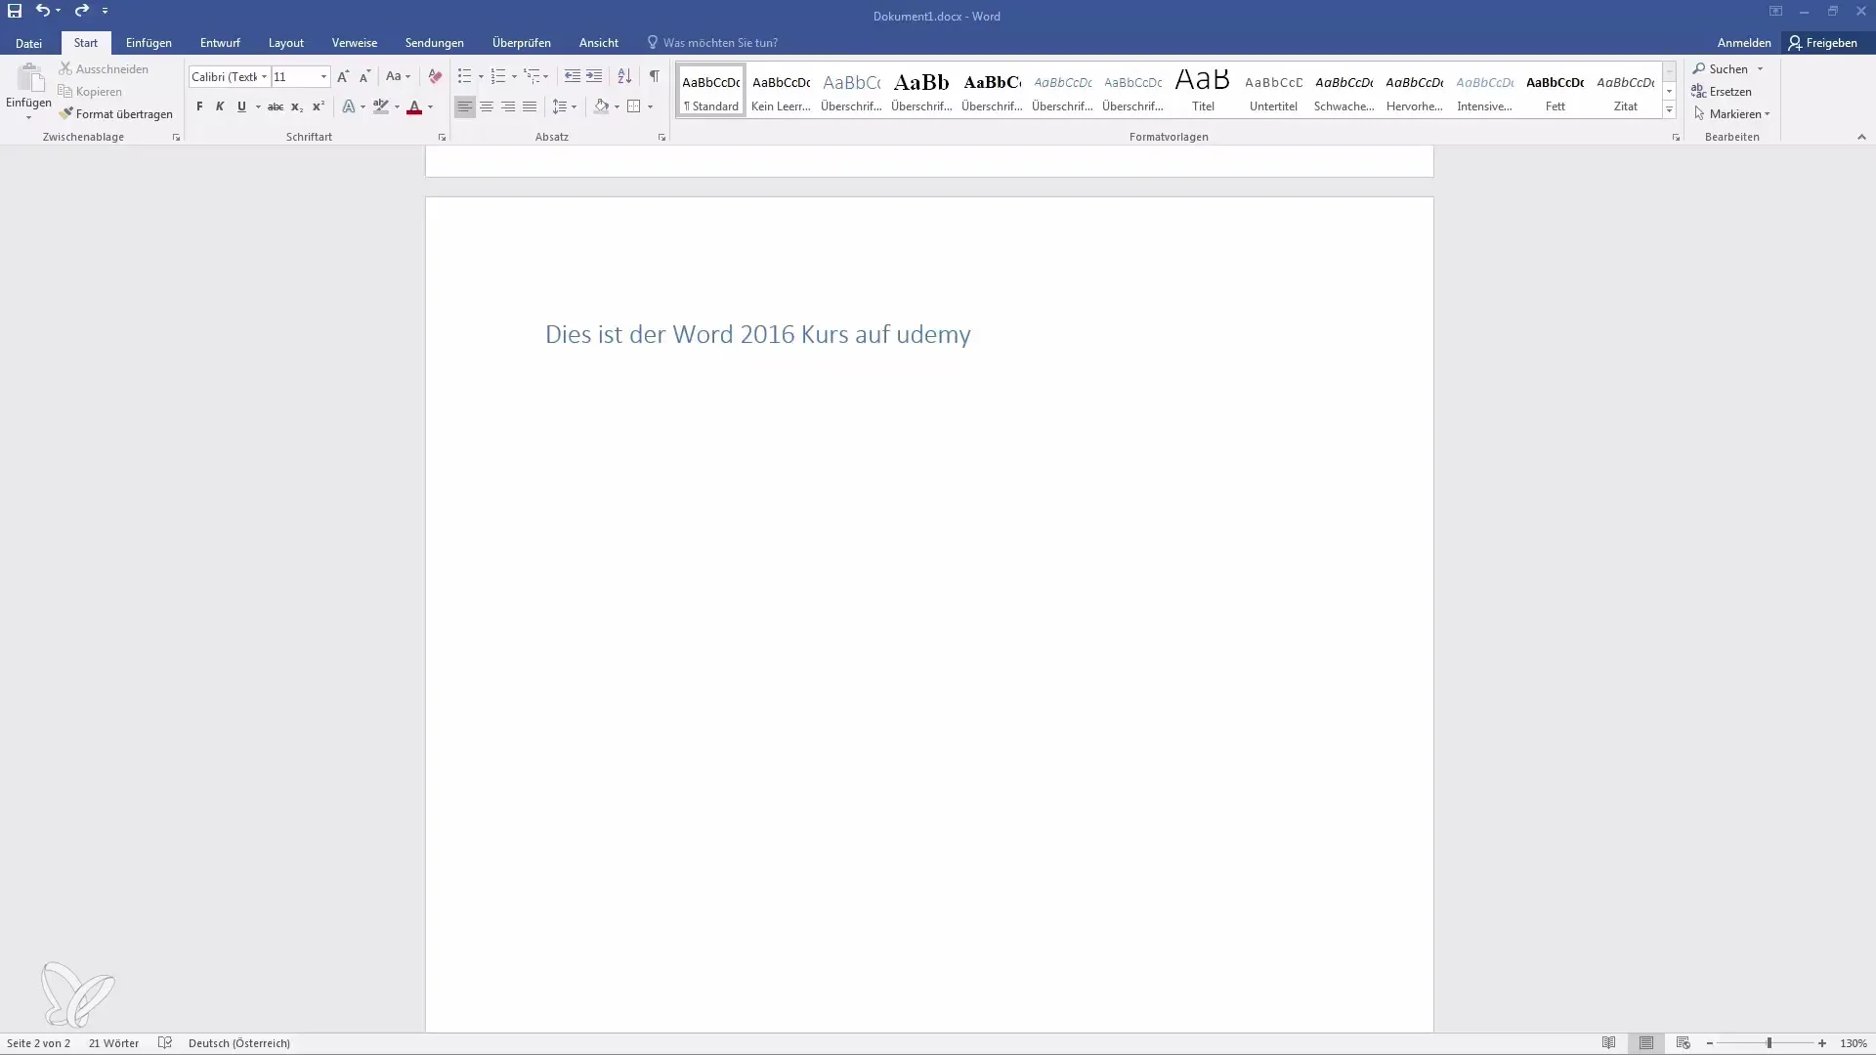1876x1055 pixels.
Task: Clear all formatting with the eraser icon
Action: coord(435,76)
